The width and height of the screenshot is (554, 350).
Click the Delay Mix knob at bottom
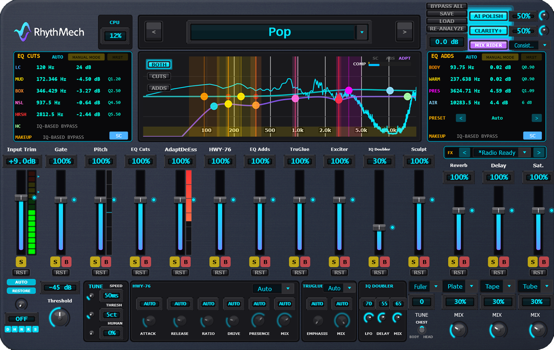pyautogui.click(x=498, y=330)
